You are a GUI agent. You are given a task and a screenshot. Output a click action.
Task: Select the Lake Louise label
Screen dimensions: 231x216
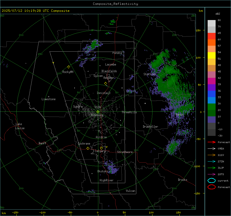(20, 126)
